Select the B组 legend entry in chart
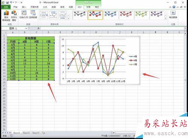Screen dimensions: 188x139 pyautogui.click(x=133, y=60)
